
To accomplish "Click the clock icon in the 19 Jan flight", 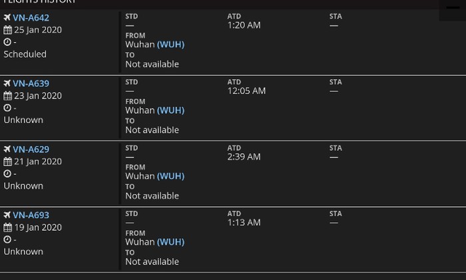I will [7, 239].
